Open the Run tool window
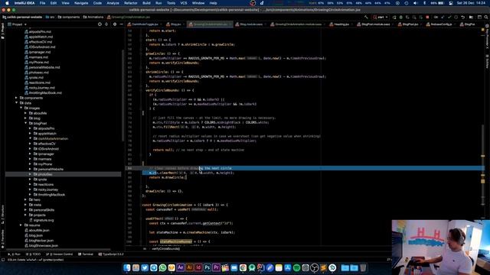Screen dimensions: 490x275 click(14, 254)
